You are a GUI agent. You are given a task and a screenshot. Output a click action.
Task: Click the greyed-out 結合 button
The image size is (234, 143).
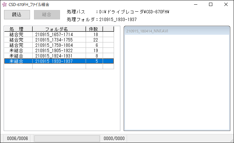coord(47,15)
